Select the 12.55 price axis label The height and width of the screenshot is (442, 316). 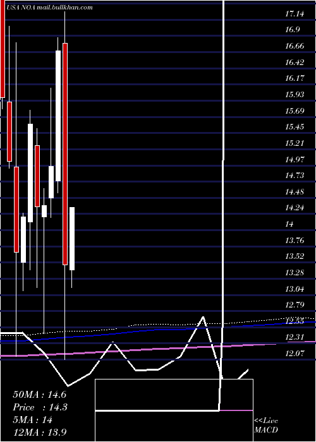click(x=295, y=321)
